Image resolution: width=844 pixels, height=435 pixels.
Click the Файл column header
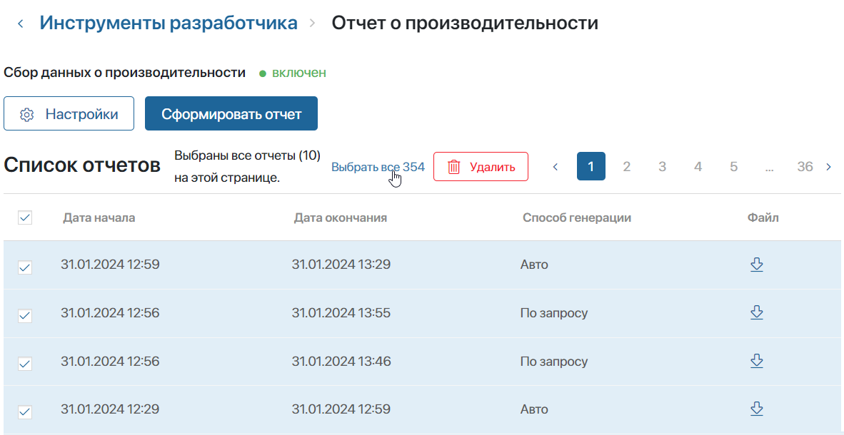pyautogui.click(x=763, y=217)
